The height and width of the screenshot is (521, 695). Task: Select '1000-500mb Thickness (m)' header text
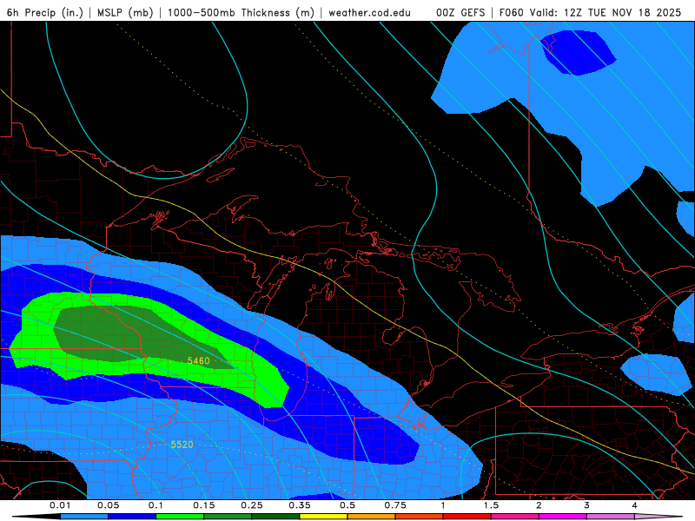(x=241, y=12)
